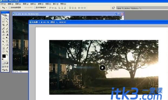Toggle the 显示变换控件 checkbox

(x=35, y=8)
